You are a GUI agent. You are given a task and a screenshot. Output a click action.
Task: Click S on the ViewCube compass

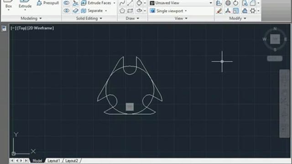point(275,50)
